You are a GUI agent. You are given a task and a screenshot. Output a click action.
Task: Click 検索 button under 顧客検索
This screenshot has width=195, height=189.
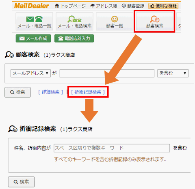click(x=17, y=92)
